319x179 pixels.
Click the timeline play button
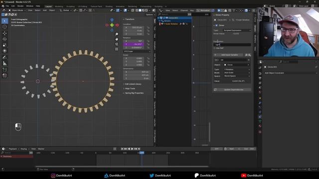132,149
